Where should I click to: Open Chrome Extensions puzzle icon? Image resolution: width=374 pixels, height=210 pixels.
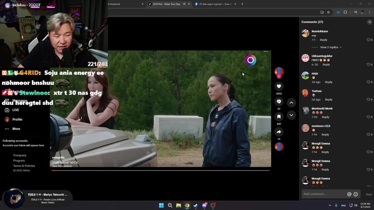[x=345, y=12]
